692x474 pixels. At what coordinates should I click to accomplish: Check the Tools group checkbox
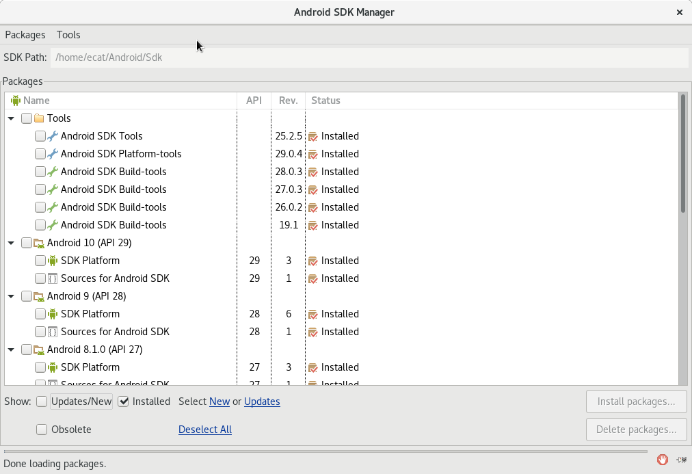coord(27,118)
